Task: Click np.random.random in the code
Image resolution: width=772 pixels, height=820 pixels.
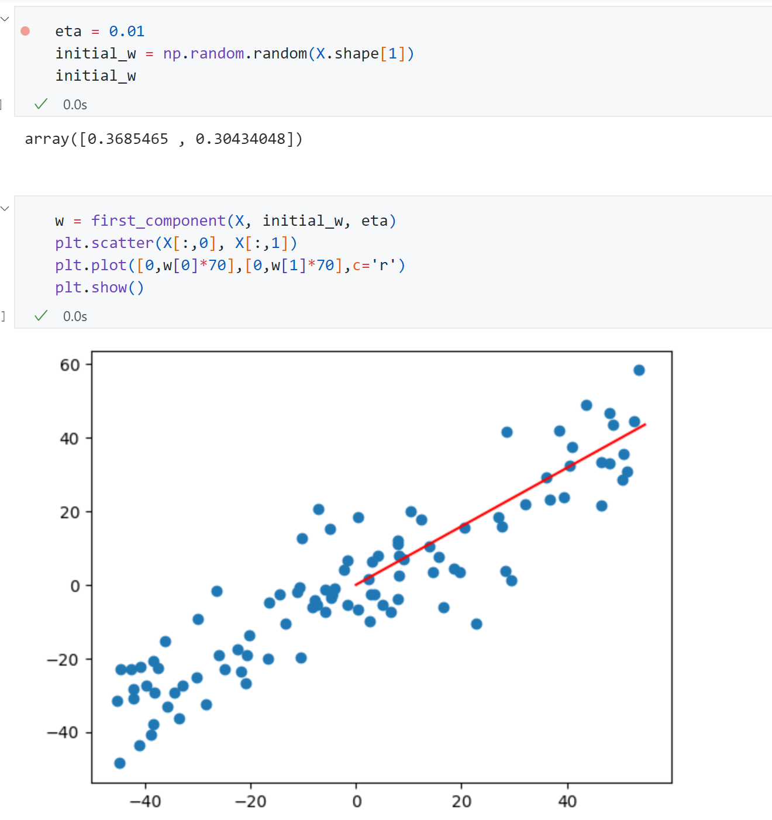Action: pos(235,54)
